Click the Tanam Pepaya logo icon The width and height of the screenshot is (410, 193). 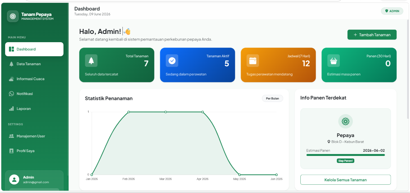13,16
